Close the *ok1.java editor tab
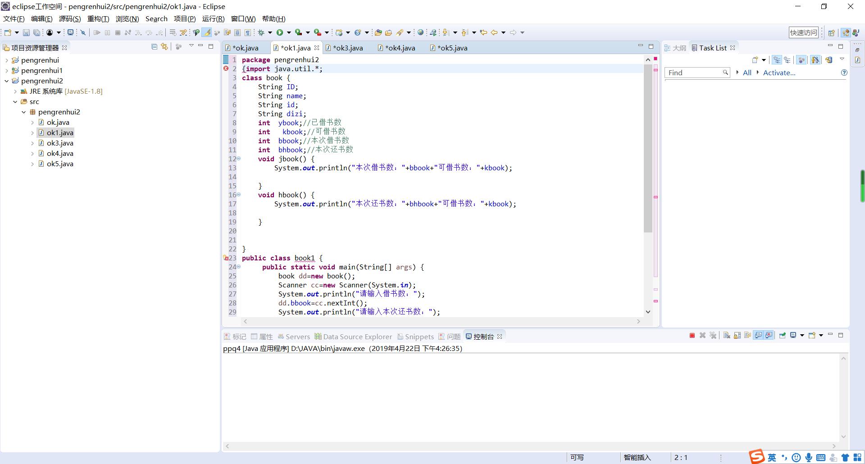This screenshot has height=464, width=865. pos(317,47)
